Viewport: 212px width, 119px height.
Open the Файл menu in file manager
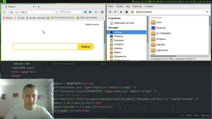(x=111, y=6)
